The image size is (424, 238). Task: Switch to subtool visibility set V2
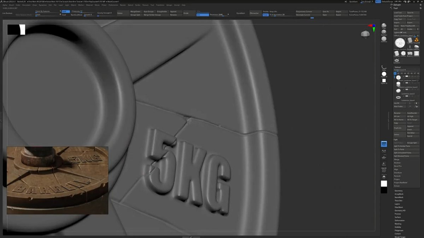pyautogui.click(x=399, y=73)
